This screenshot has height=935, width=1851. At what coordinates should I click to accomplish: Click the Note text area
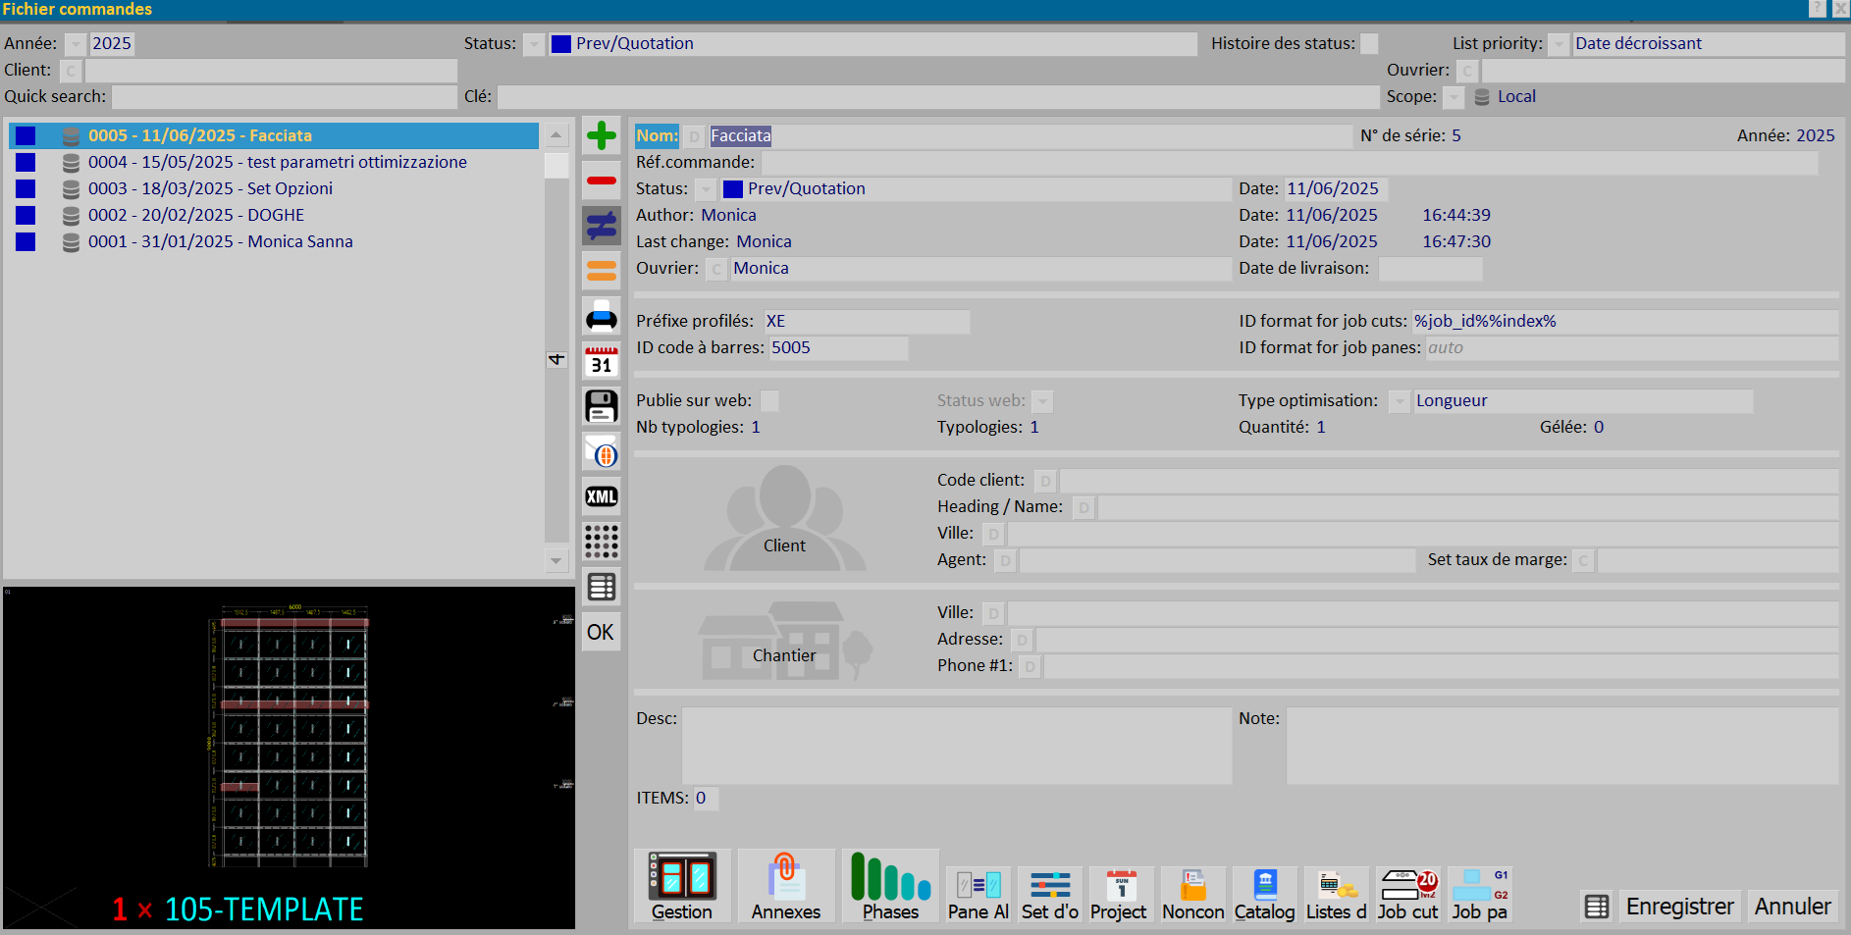1561,746
